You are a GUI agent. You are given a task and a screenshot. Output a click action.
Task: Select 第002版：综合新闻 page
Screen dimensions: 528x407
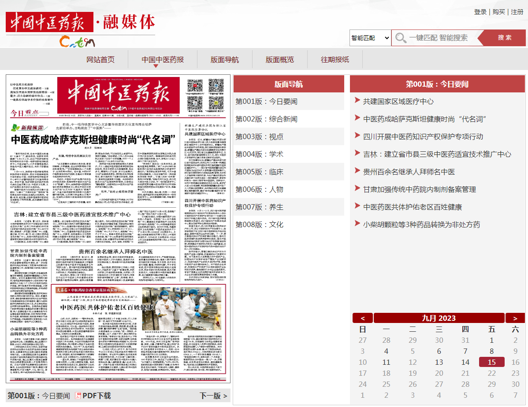[289, 119]
